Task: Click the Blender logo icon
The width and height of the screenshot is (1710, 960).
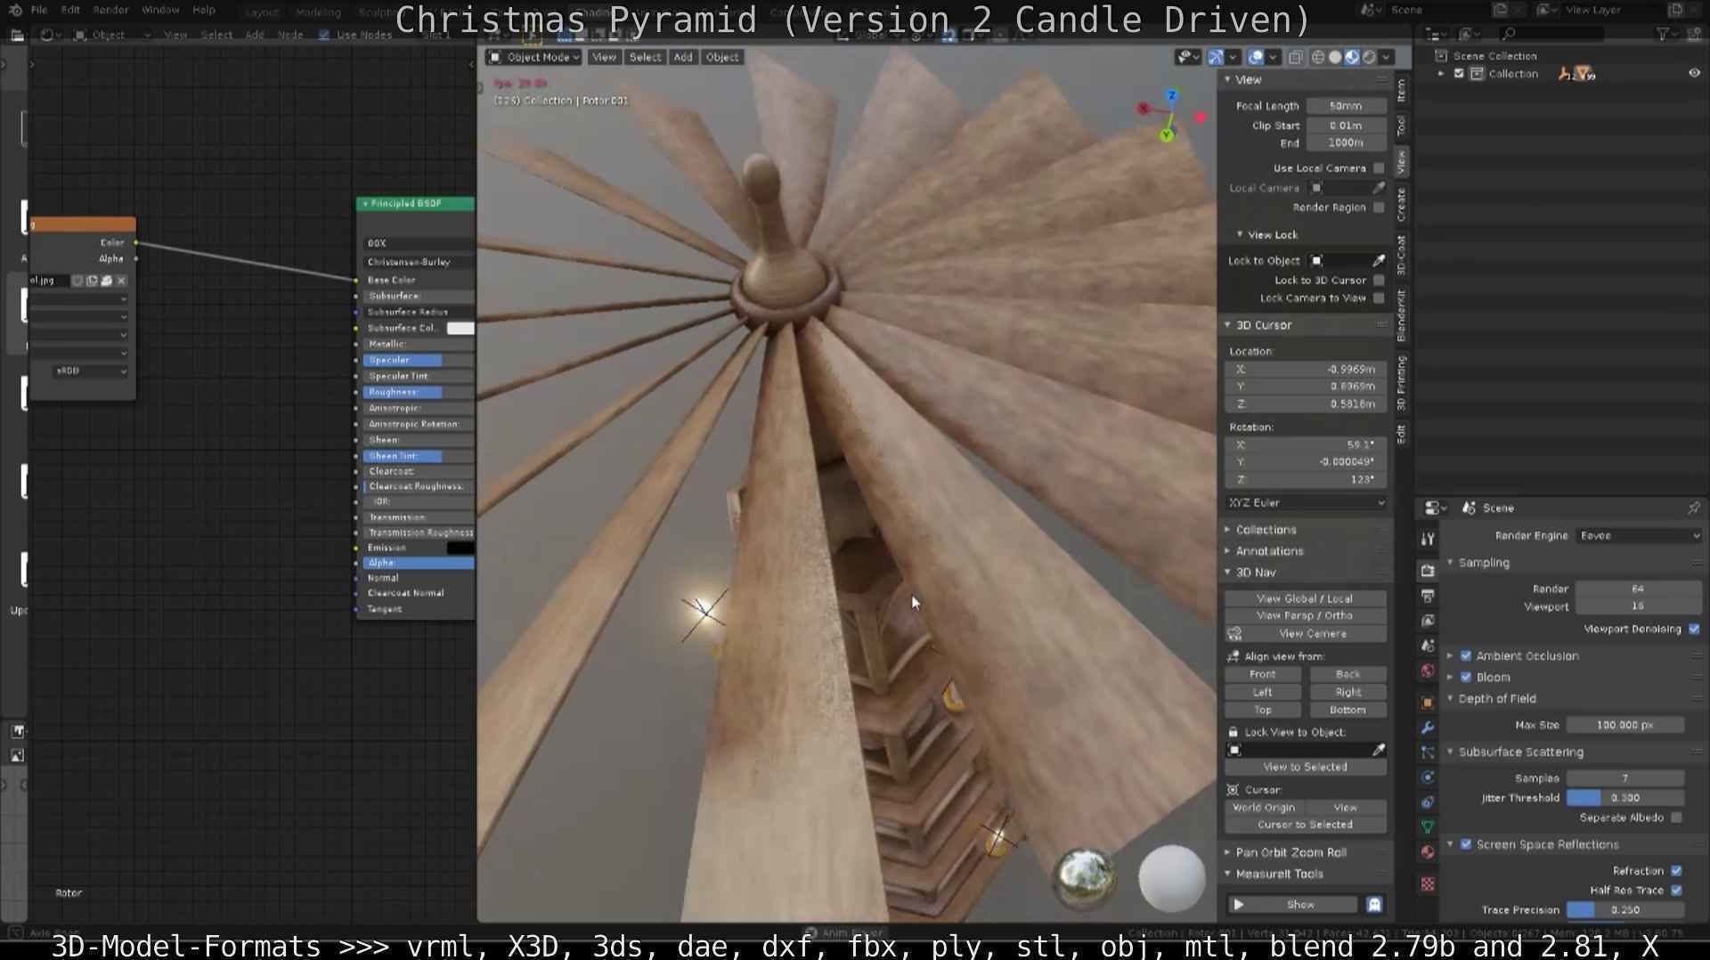Action: (14, 10)
